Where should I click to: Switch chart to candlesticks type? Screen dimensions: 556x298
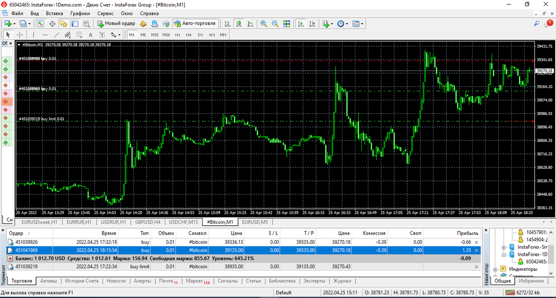coord(239,23)
